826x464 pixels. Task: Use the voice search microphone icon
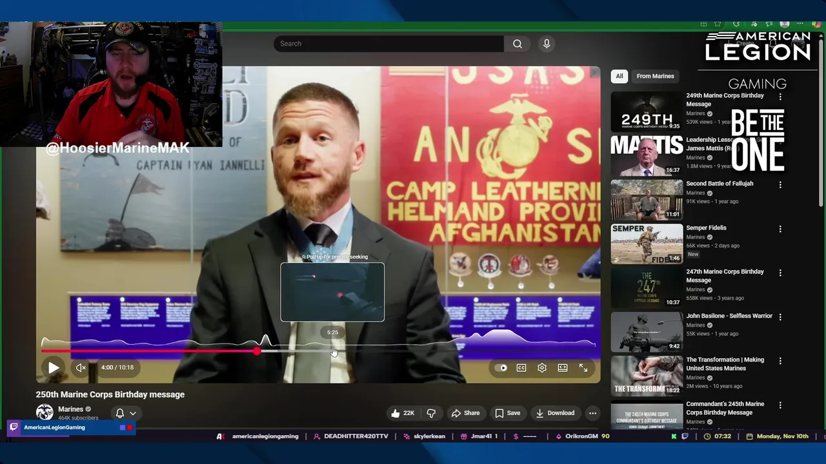547,44
